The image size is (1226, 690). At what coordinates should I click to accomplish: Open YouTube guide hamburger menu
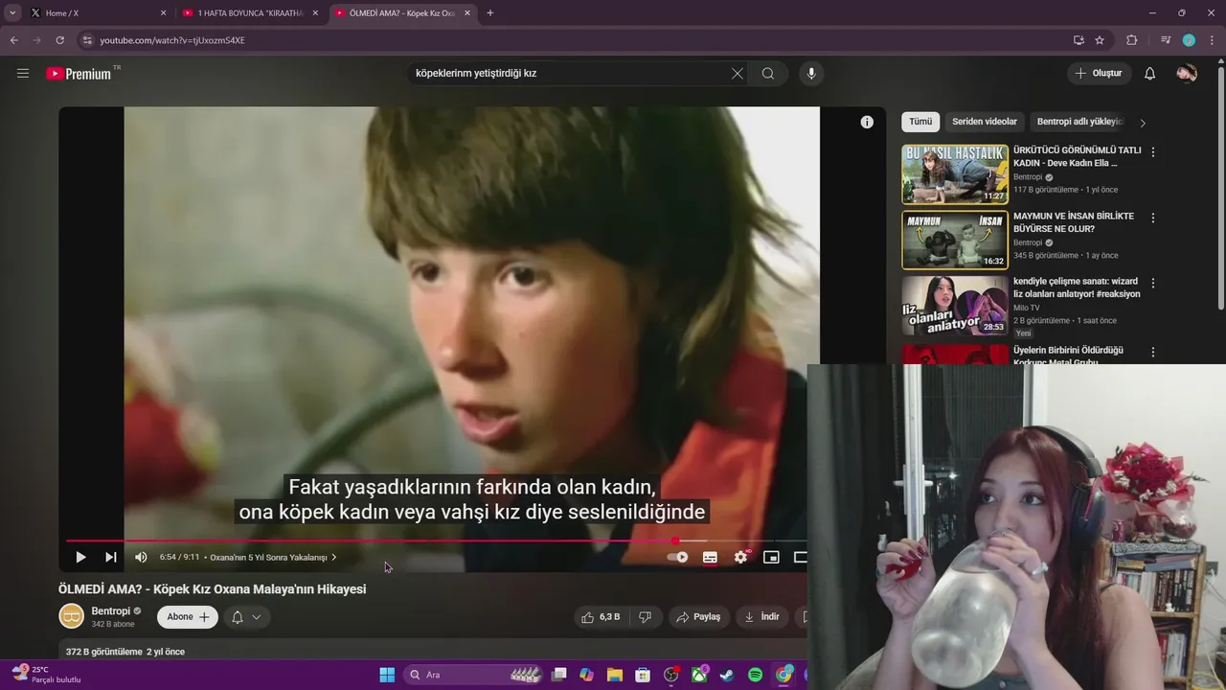[x=23, y=73]
